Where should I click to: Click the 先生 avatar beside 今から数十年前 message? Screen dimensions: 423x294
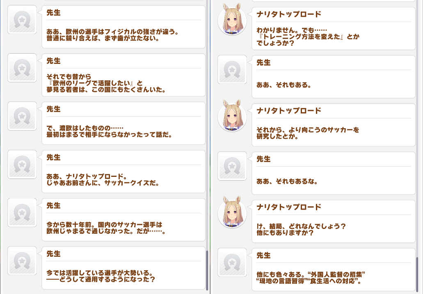pos(22,213)
